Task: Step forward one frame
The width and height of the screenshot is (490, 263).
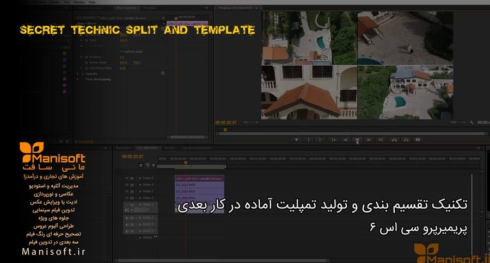Action: (x=369, y=140)
